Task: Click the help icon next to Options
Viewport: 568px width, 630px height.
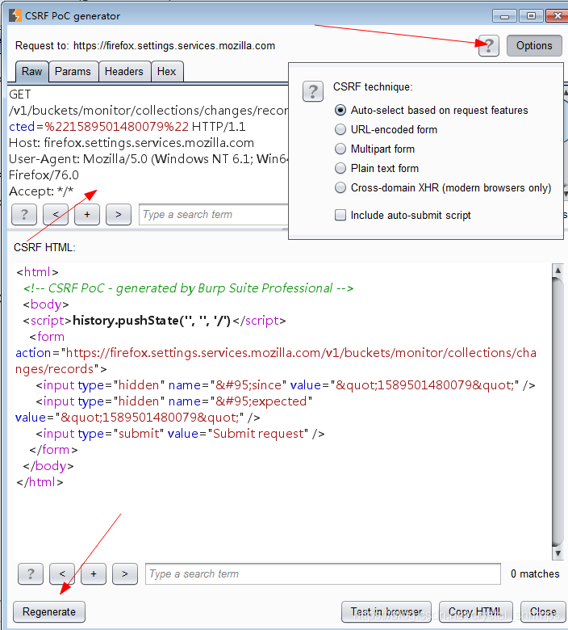Action: coord(488,46)
